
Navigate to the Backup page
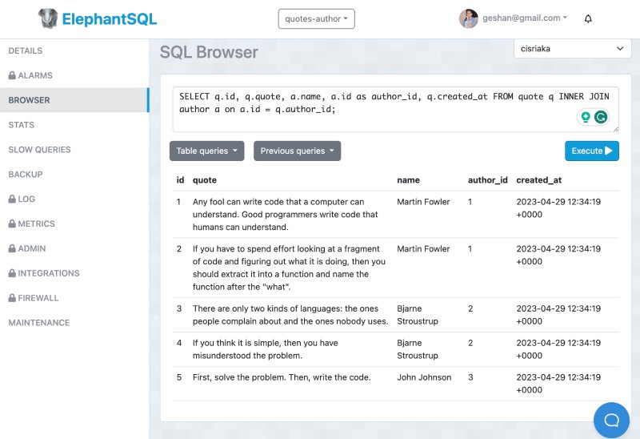[x=26, y=175]
